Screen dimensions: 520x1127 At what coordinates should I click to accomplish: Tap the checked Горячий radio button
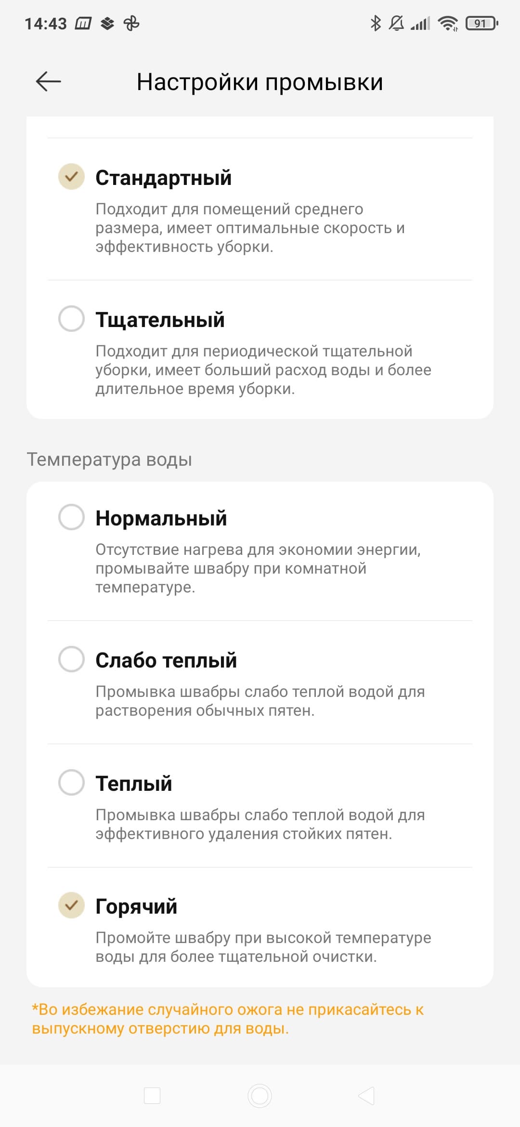[71, 905]
